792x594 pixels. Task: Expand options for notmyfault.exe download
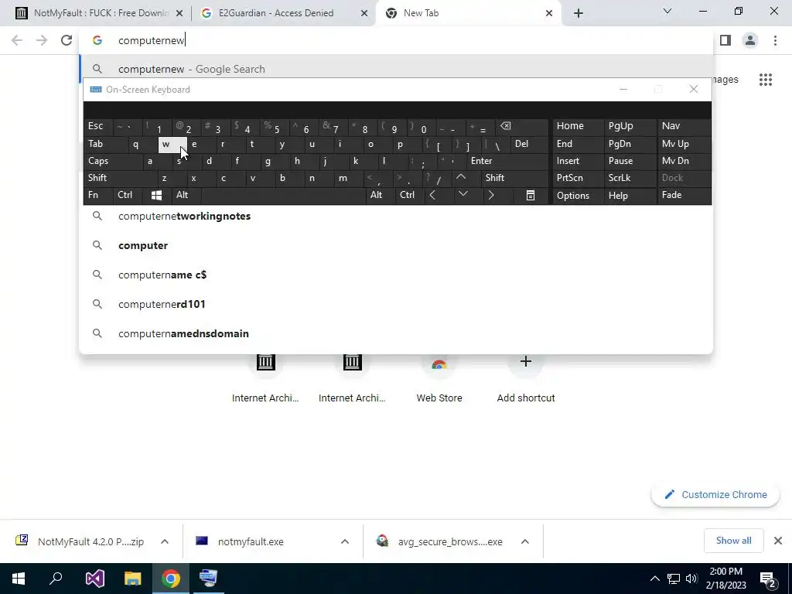click(345, 541)
